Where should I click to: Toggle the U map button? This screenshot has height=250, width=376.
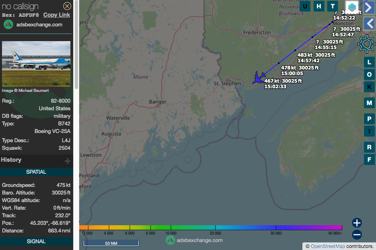(x=305, y=6)
